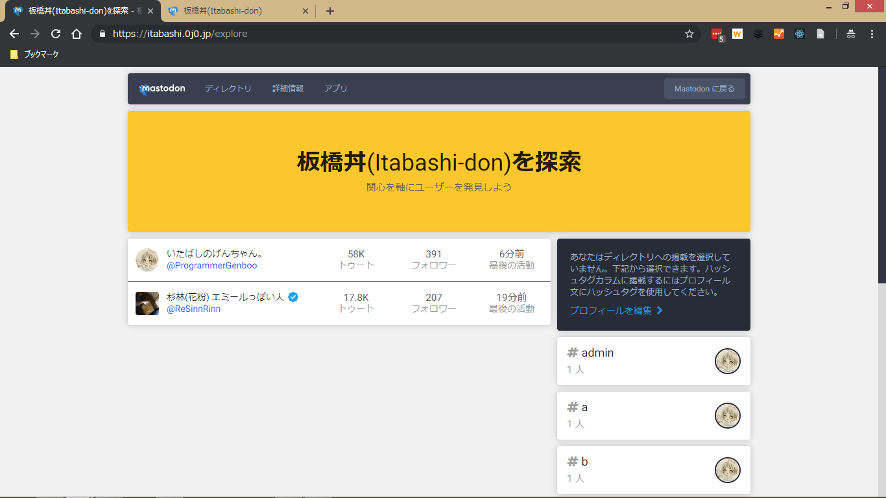Open the Chrome three-dot menu
The image size is (886, 498).
[x=872, y=34]
